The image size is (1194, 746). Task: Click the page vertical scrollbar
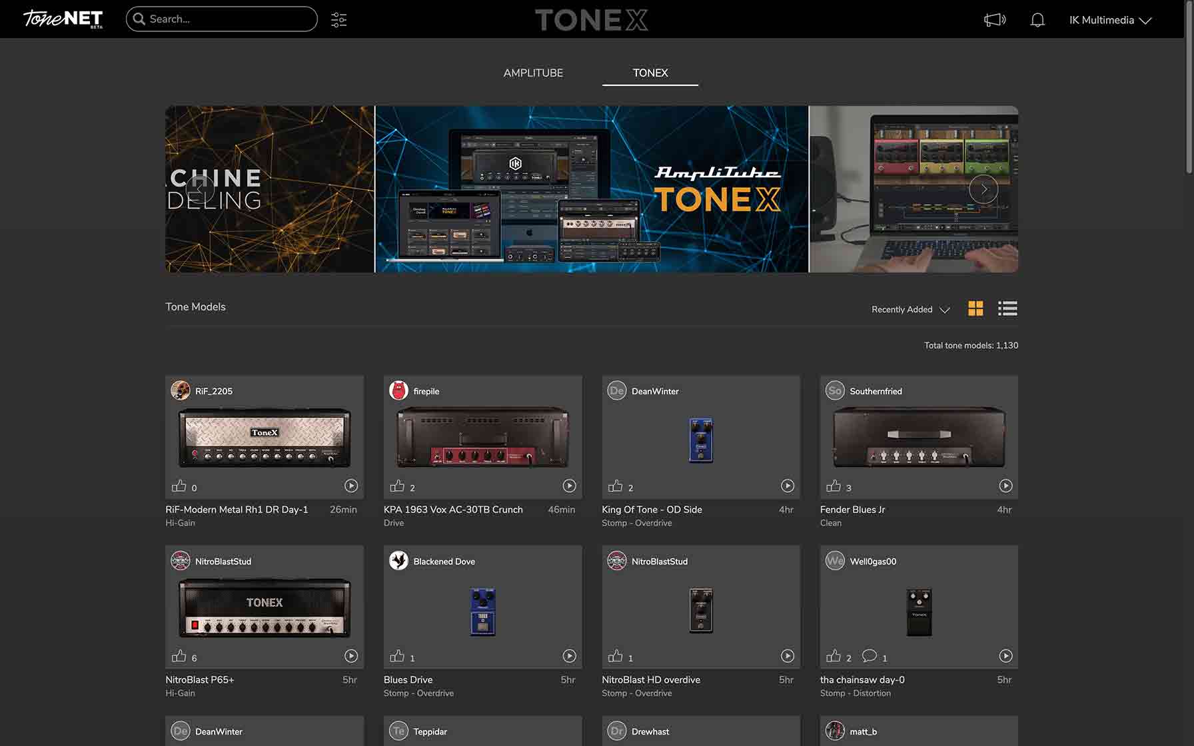1189,87
